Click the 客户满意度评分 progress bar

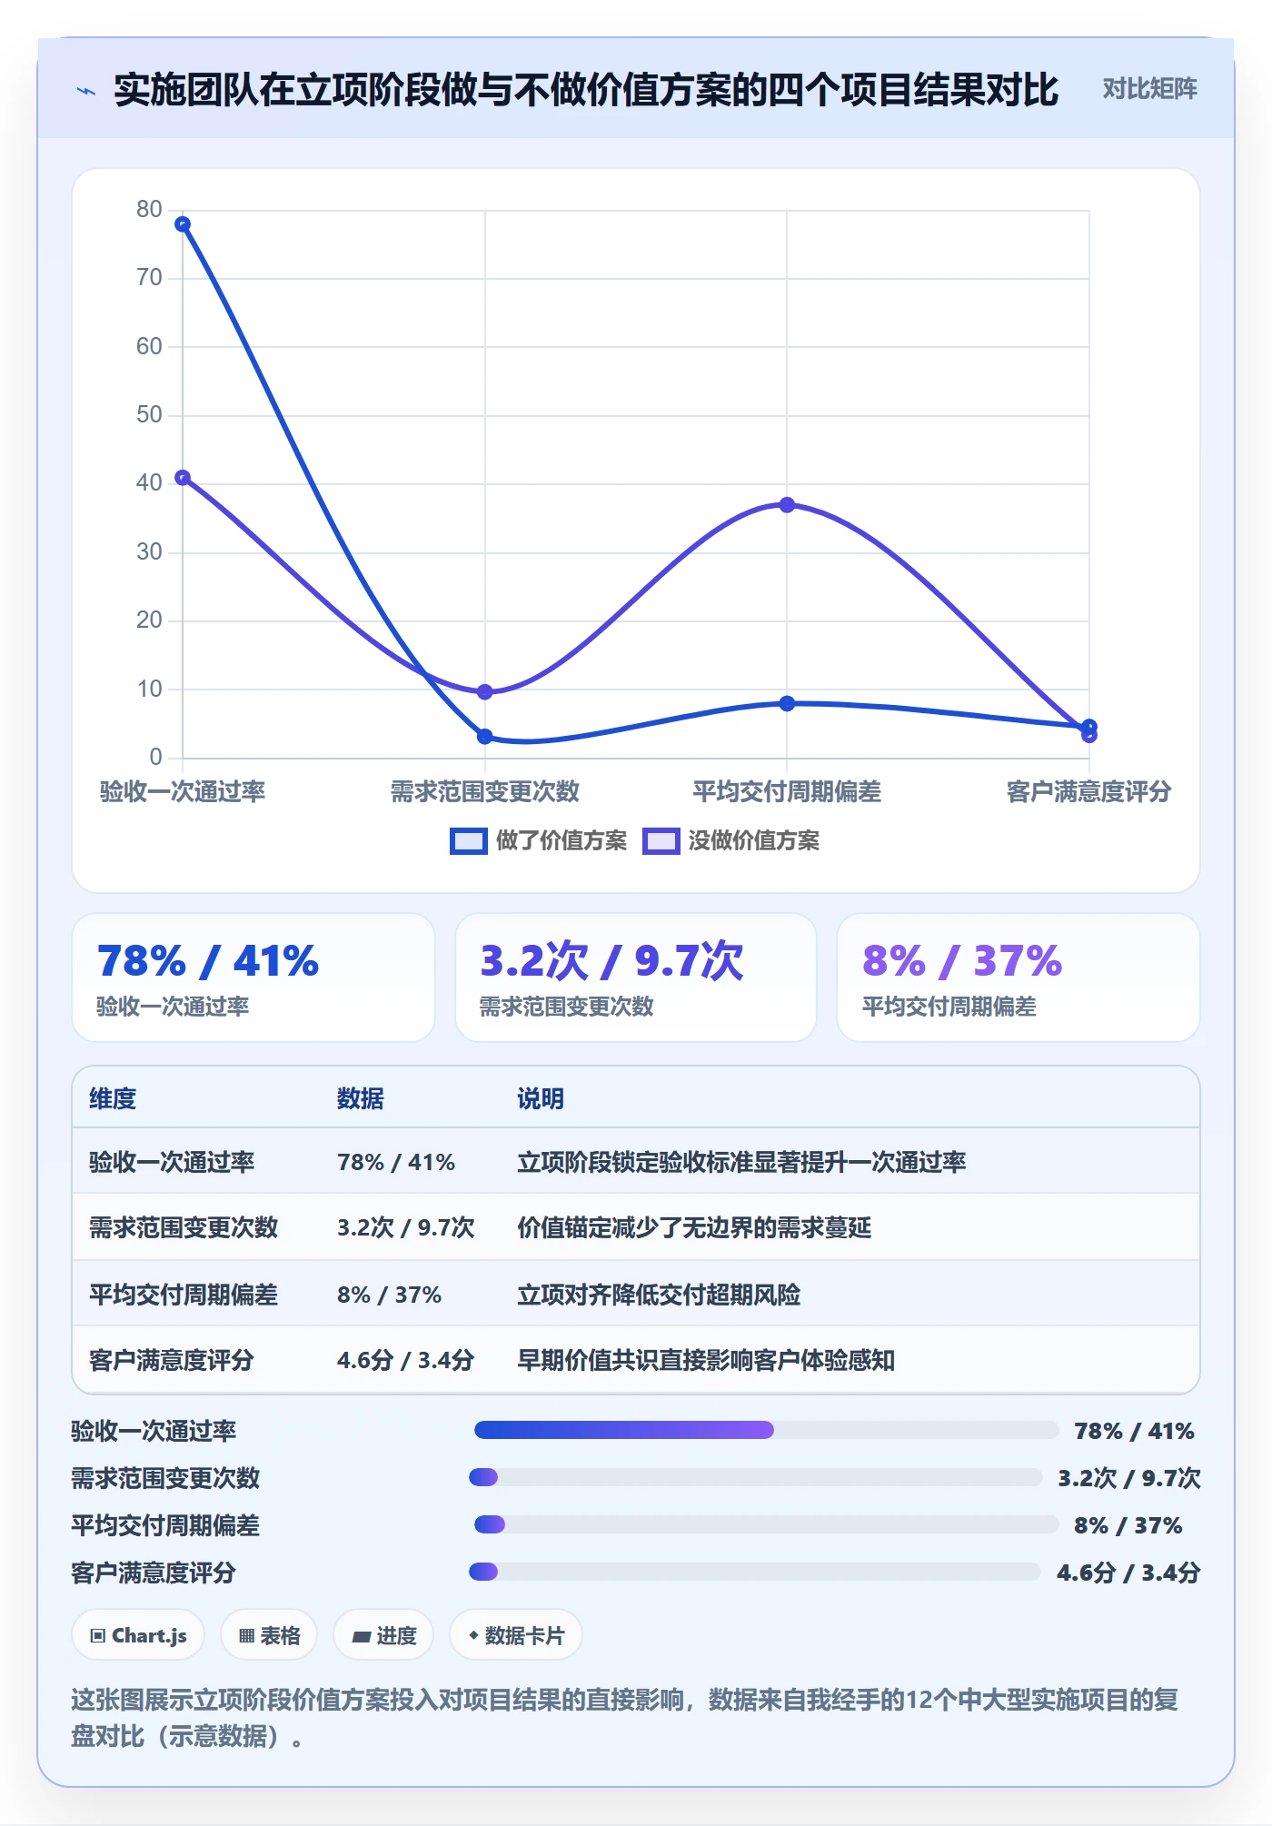754,1572
